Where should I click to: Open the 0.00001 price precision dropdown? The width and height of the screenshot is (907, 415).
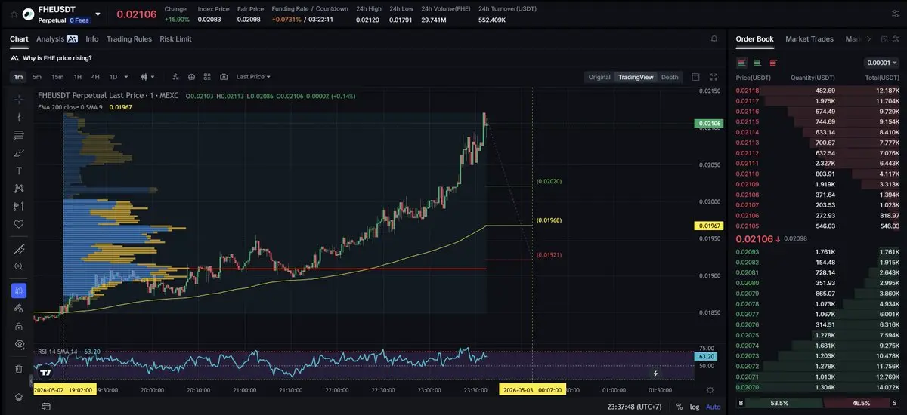880,63
